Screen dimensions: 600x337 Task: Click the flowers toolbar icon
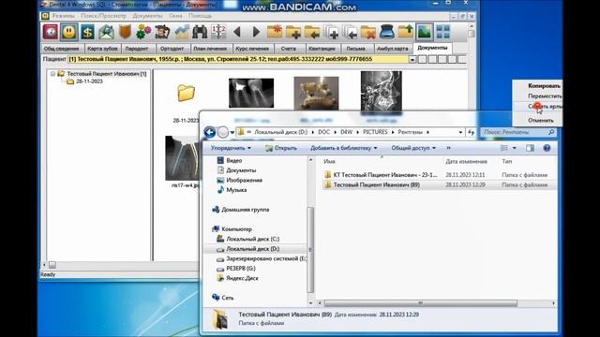[x=143, y=32]
